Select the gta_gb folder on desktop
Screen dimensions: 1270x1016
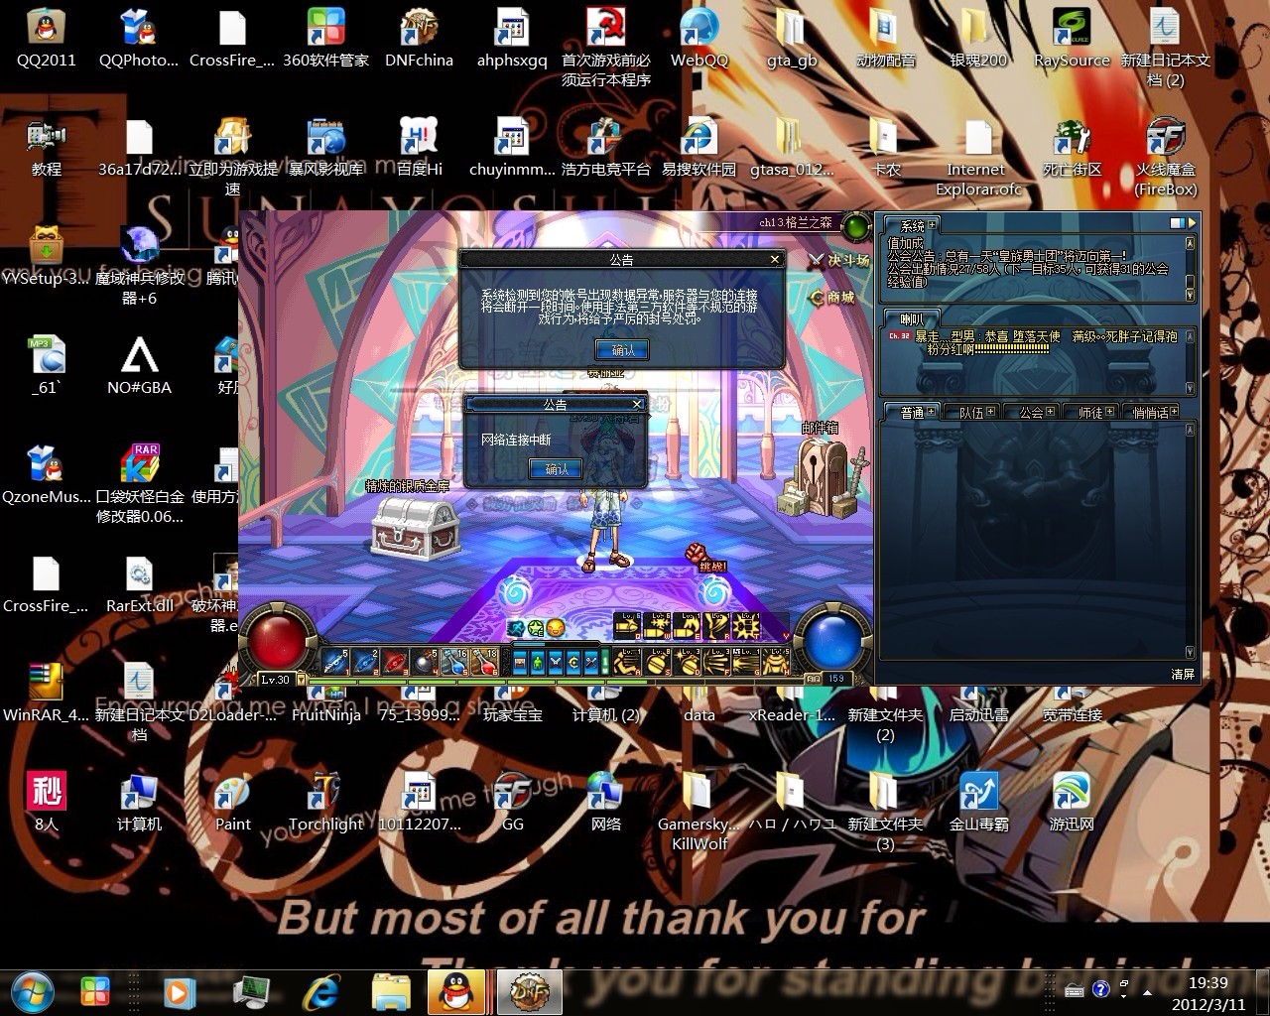[792, 39]
